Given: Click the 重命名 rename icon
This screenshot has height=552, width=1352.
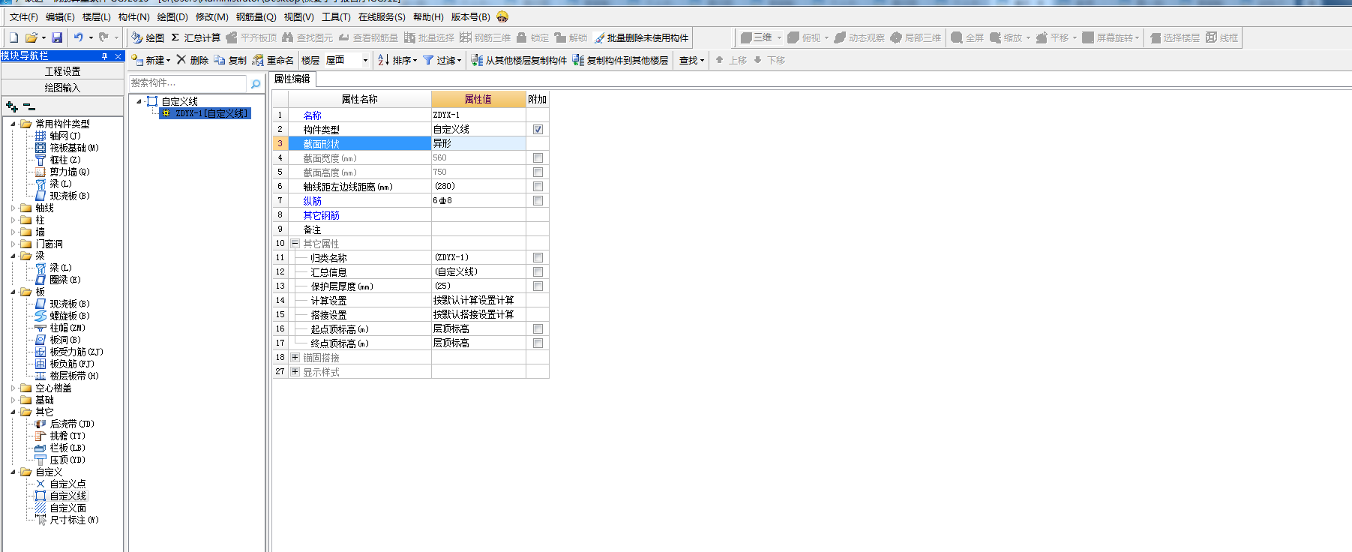Looking at the screenshot, I should point(258,60).
